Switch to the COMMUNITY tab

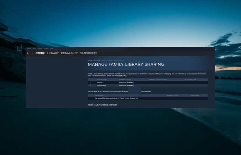[69, 53]
